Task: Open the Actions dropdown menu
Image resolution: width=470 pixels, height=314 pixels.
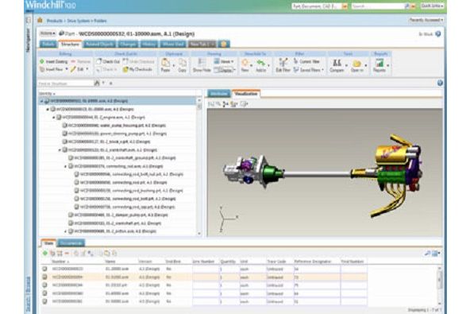Action: (x=48, y=33)
